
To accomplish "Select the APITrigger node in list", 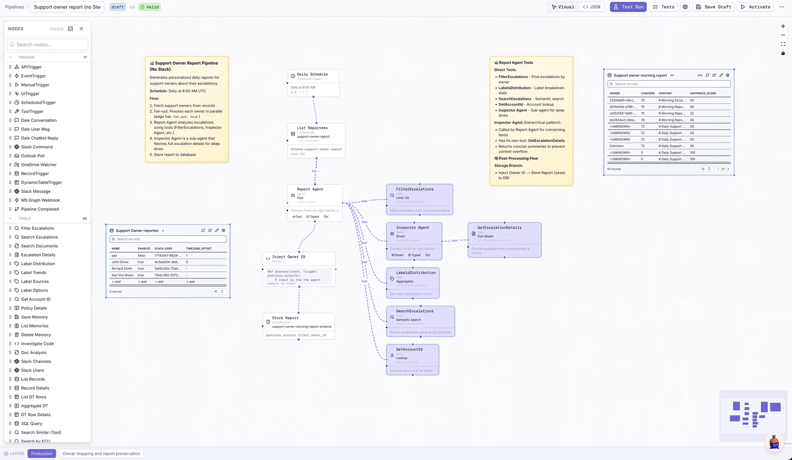I will pyautogui.click(x=48, y=67).
